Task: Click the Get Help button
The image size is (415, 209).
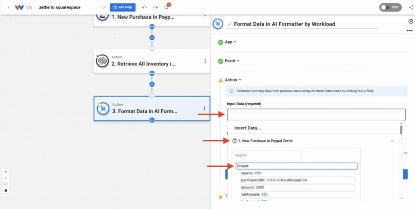Action: pyautogui.click(x=123, y=7)
